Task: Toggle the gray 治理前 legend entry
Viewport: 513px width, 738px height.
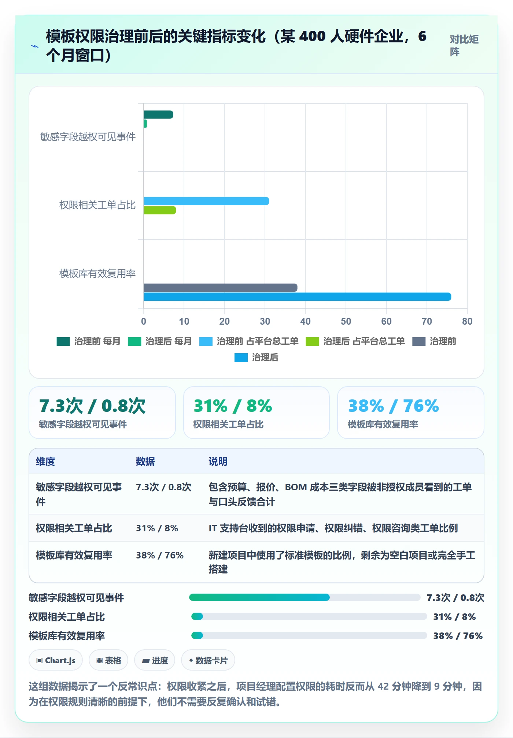Action: pos(434,342)
